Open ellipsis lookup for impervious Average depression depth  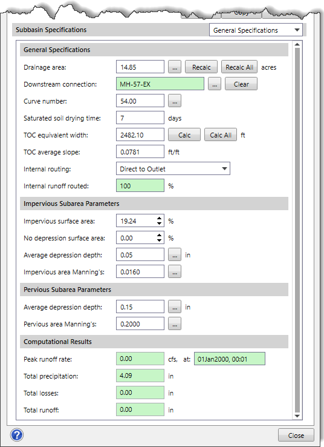(x=175, y=255)
